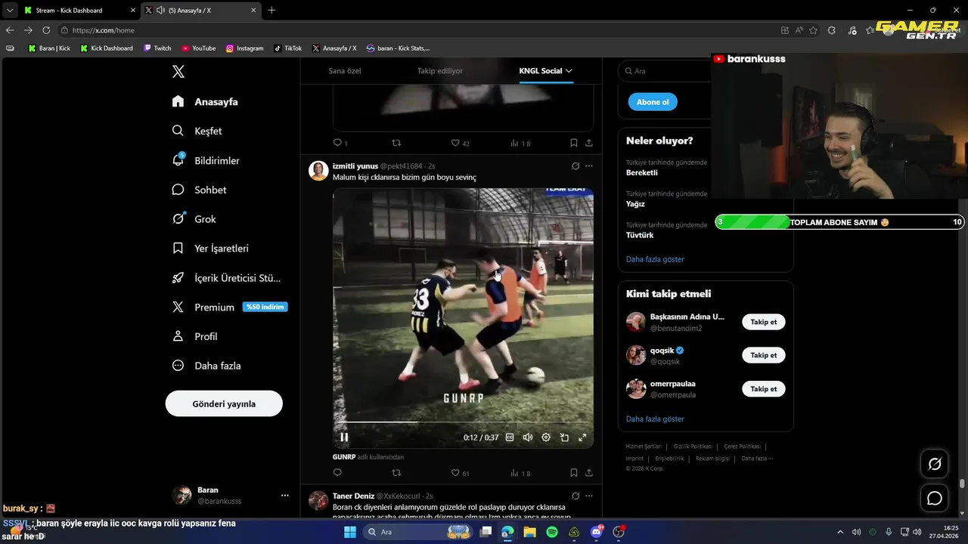This screenshot has width=968, height=544.
Task: Like the top post with 42 likes
Action: (460, 143)
